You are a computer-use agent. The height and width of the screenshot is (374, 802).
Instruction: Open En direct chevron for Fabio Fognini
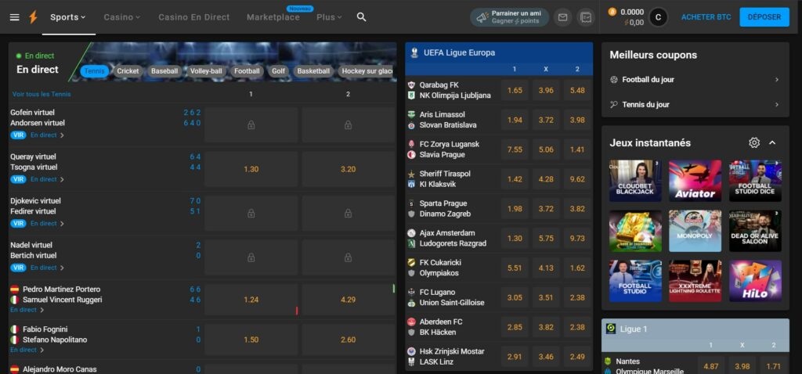[42, 350]
